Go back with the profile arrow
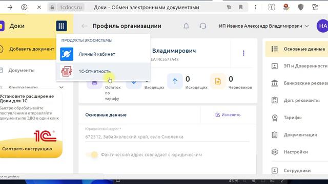Image resolution: width=328 pixels, height=184 pixels. (84, 26)
